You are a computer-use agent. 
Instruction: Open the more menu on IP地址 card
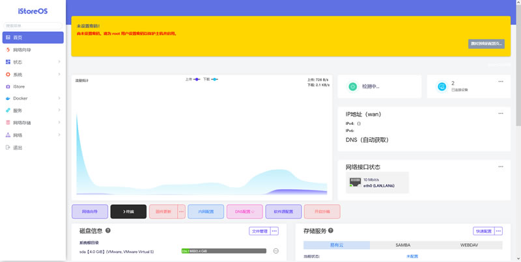click(500, 113)
